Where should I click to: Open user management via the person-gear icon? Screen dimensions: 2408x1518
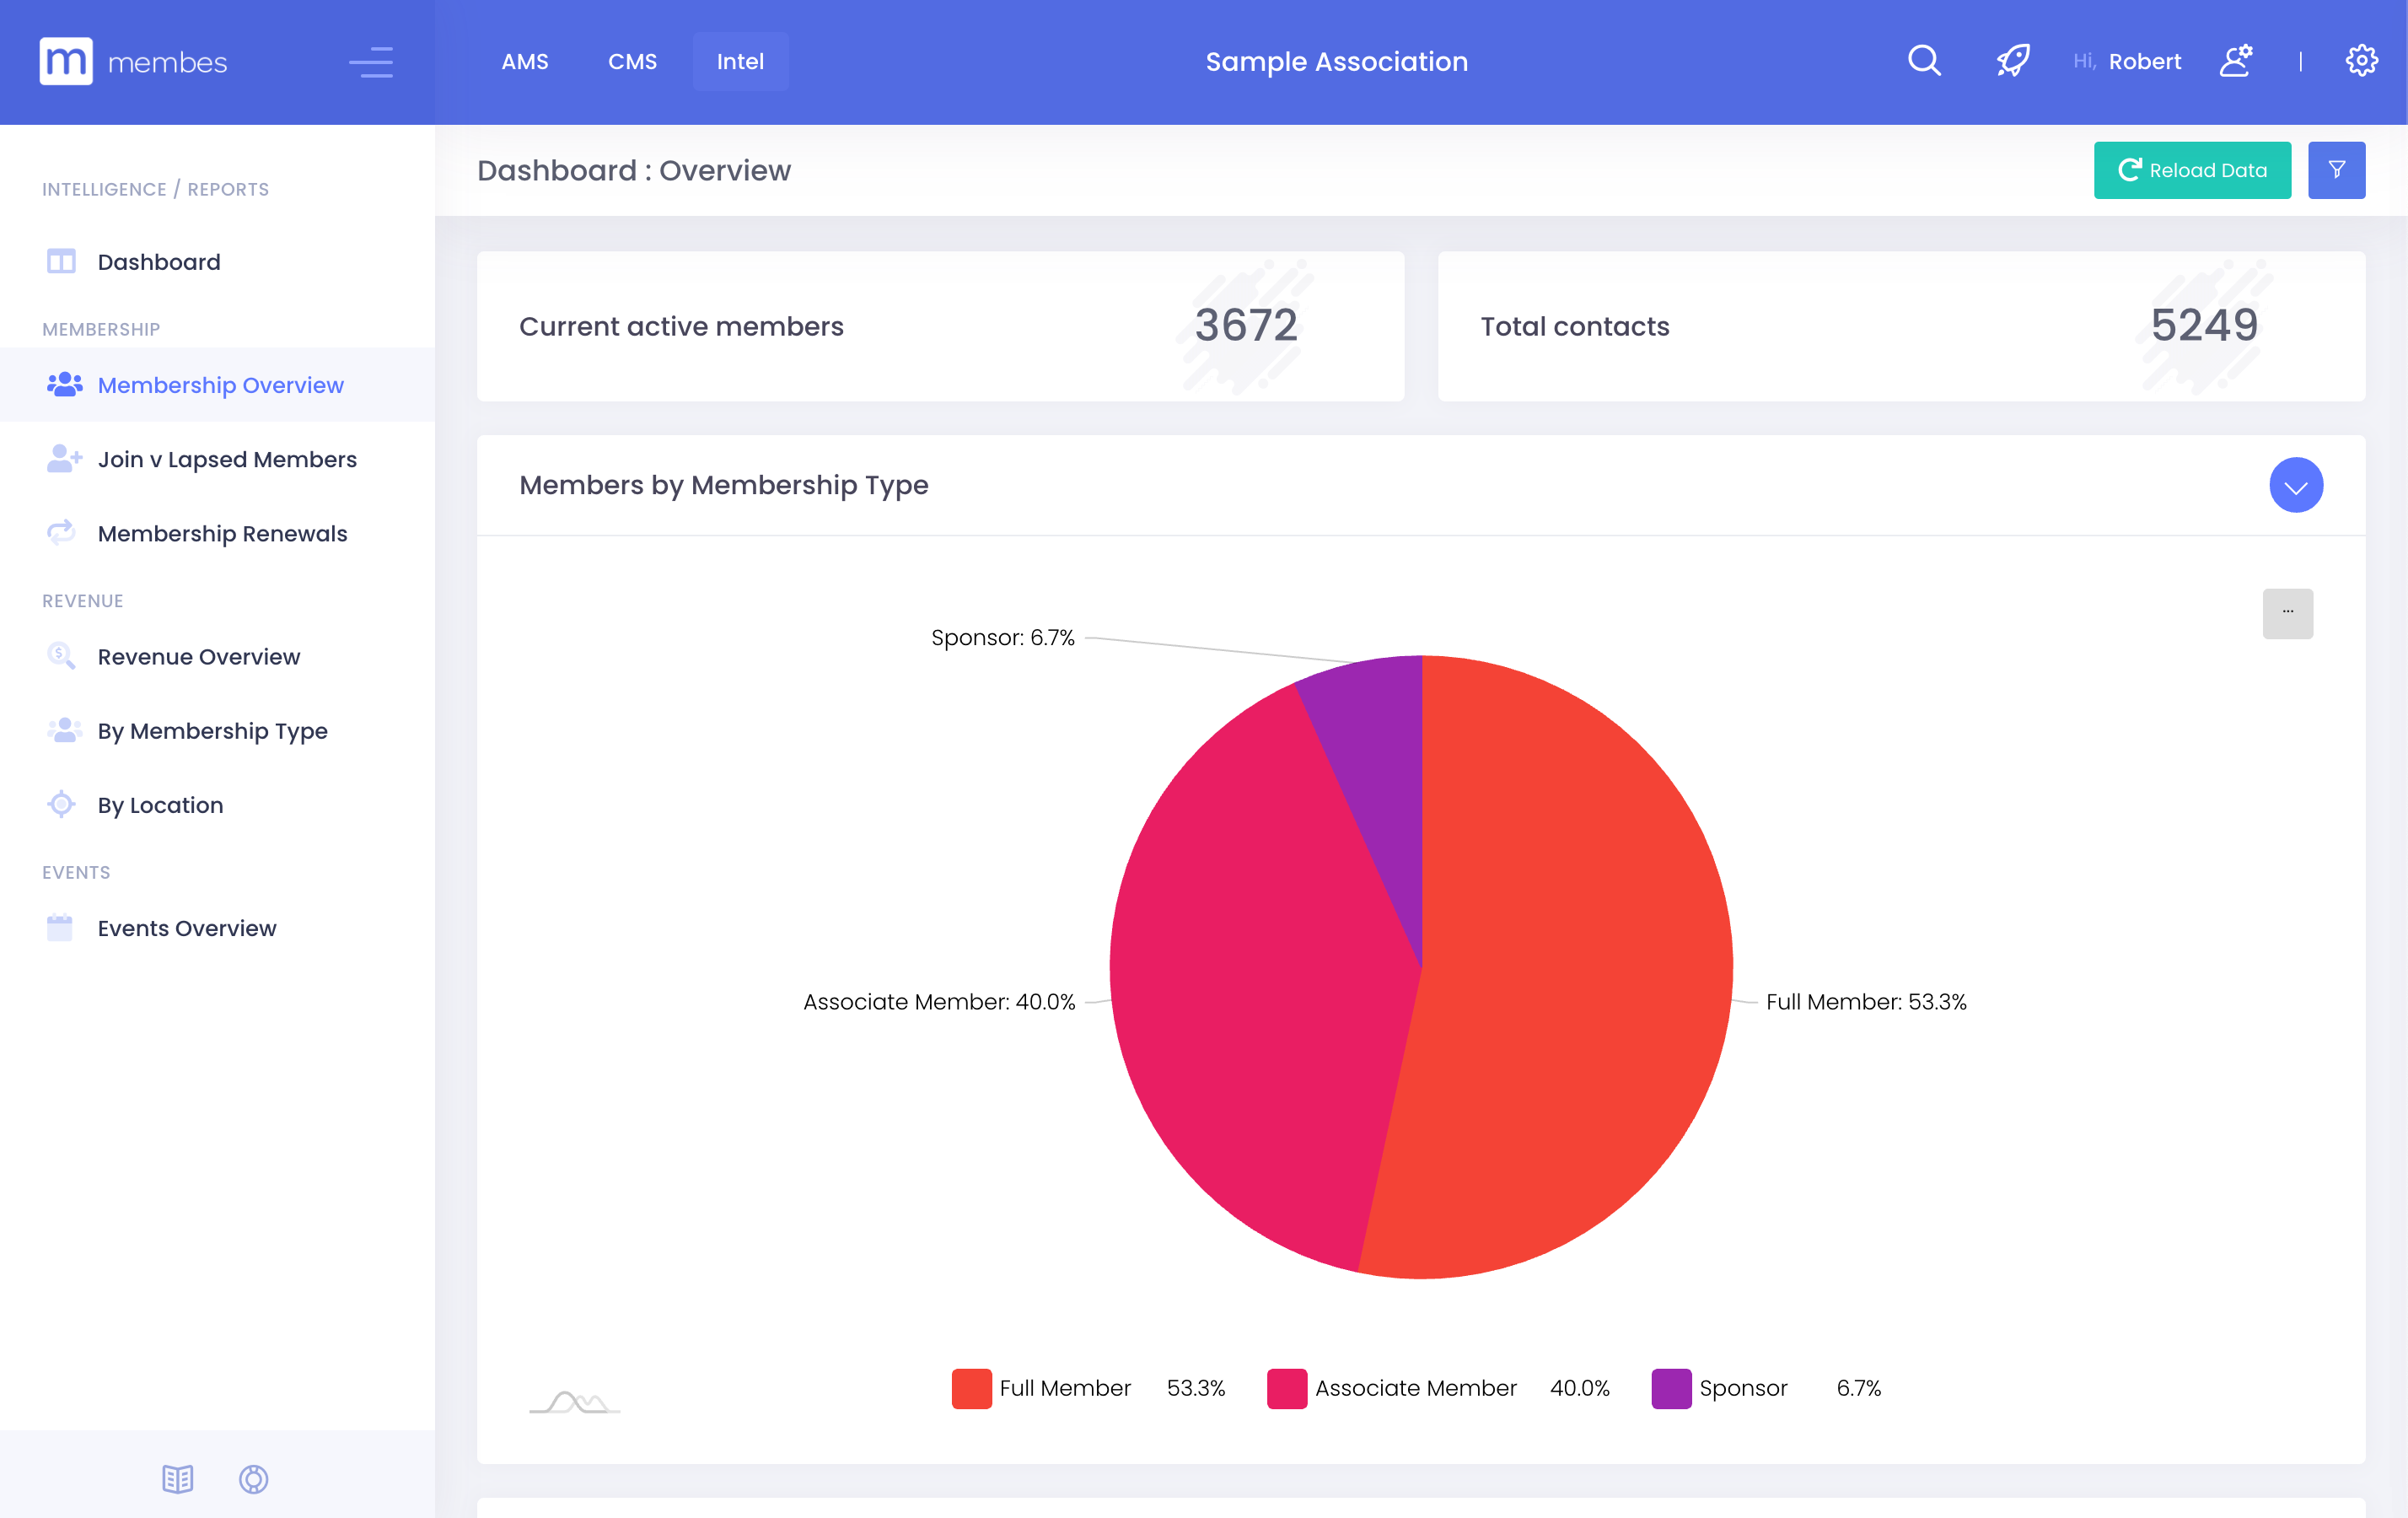(2235, 61)
